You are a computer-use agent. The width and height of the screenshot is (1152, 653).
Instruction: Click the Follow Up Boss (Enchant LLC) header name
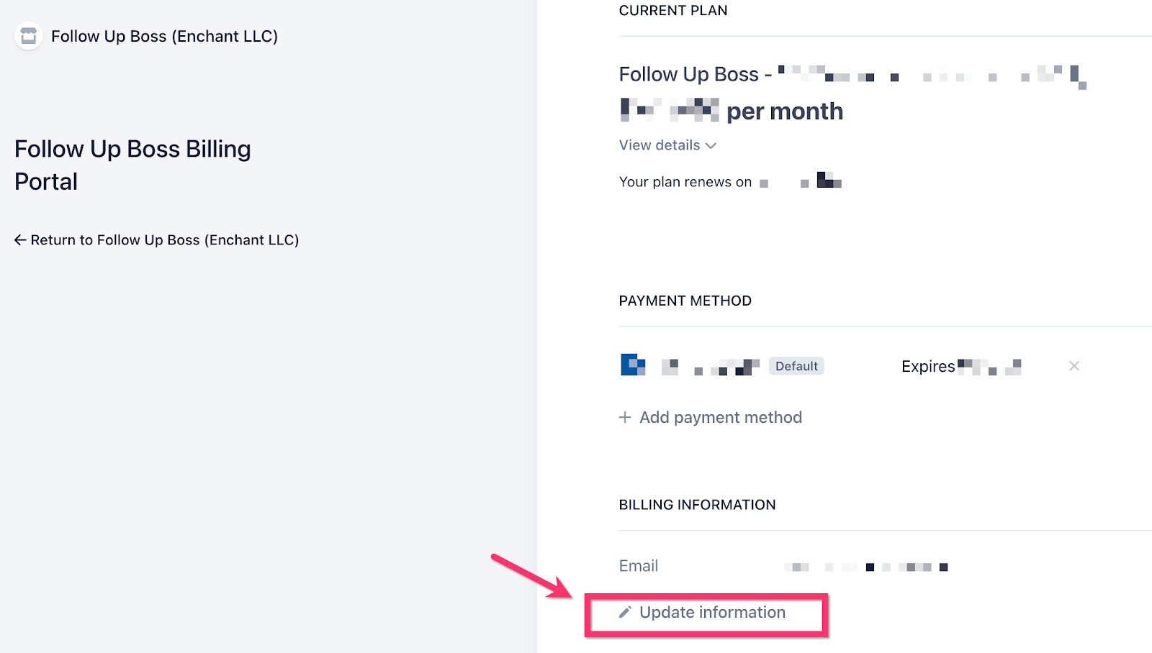pyautogui.click(x=164, y=36)
